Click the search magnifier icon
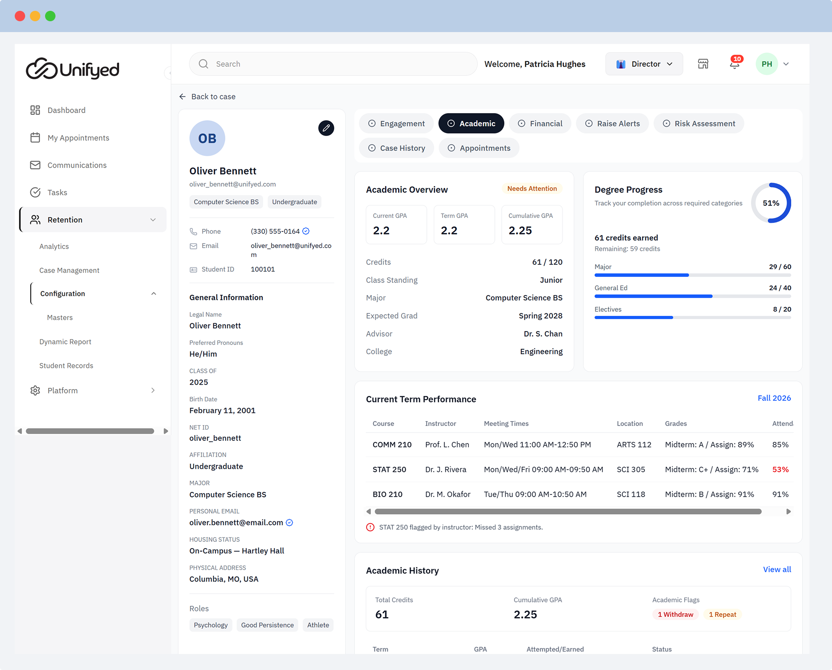Viewport: 832px width, 670px height. tap(203, 64)
